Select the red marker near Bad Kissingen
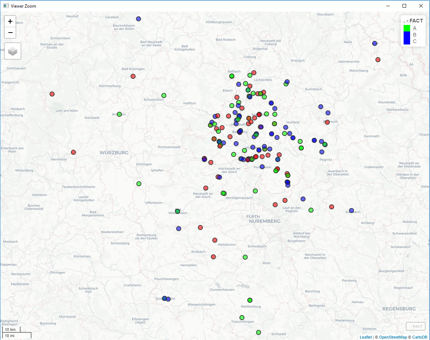The image size is (430, 340). pyautogui.click(x=133, y=76)
